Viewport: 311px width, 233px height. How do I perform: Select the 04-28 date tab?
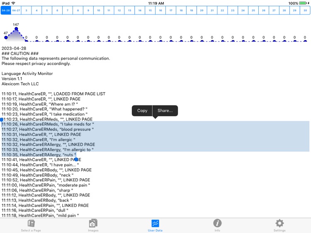pos(6,10)
